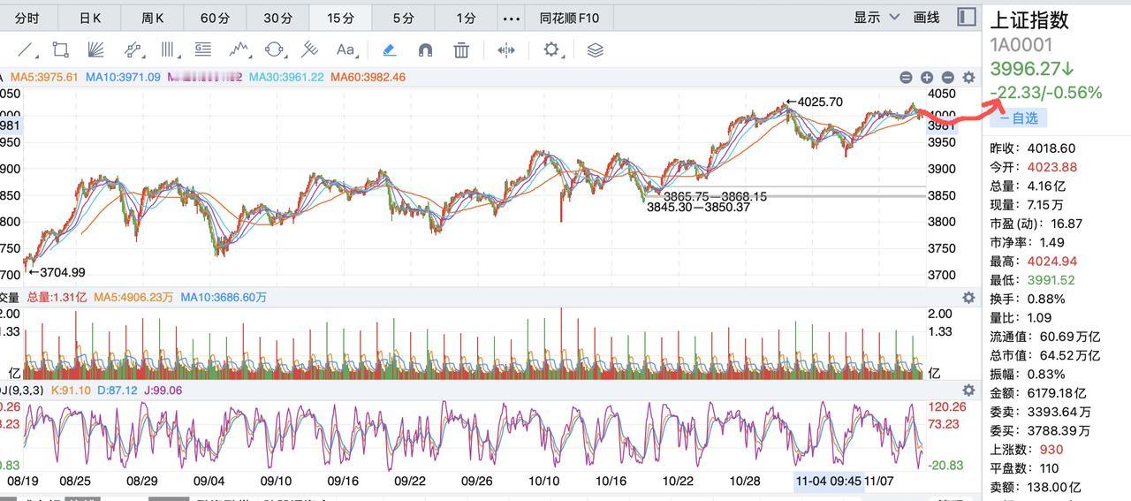1131x501 pixels.
Task: Click the blue pen color tool
Action: 388,50
